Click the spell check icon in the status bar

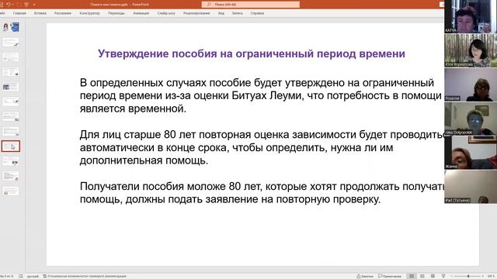[21, 276]
